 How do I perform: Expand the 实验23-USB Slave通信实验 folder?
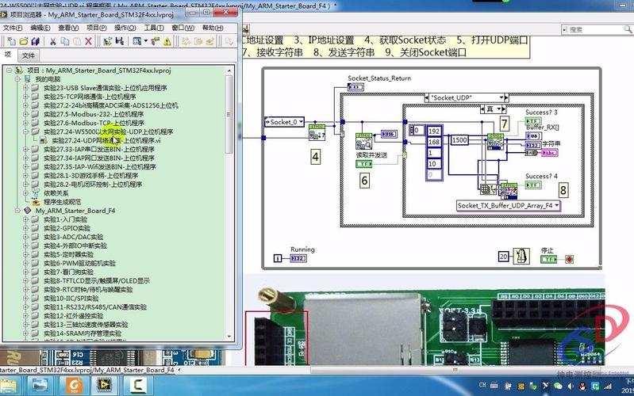(25, 88)
